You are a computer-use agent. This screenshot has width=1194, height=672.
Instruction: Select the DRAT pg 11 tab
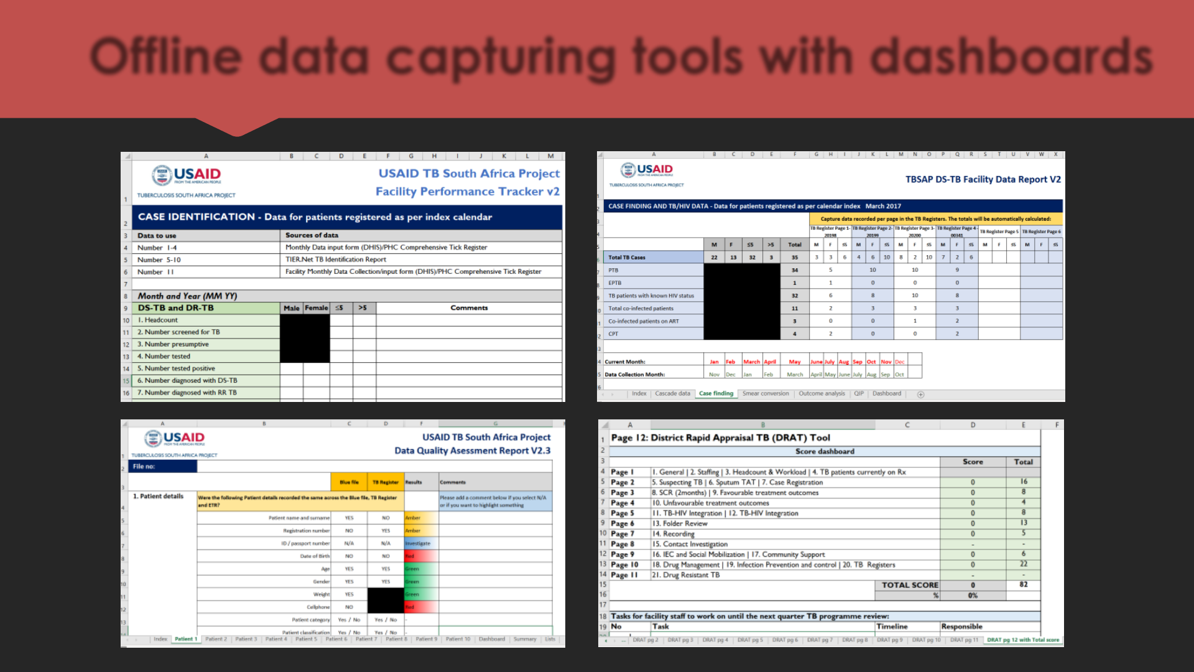tap(964, 640)
